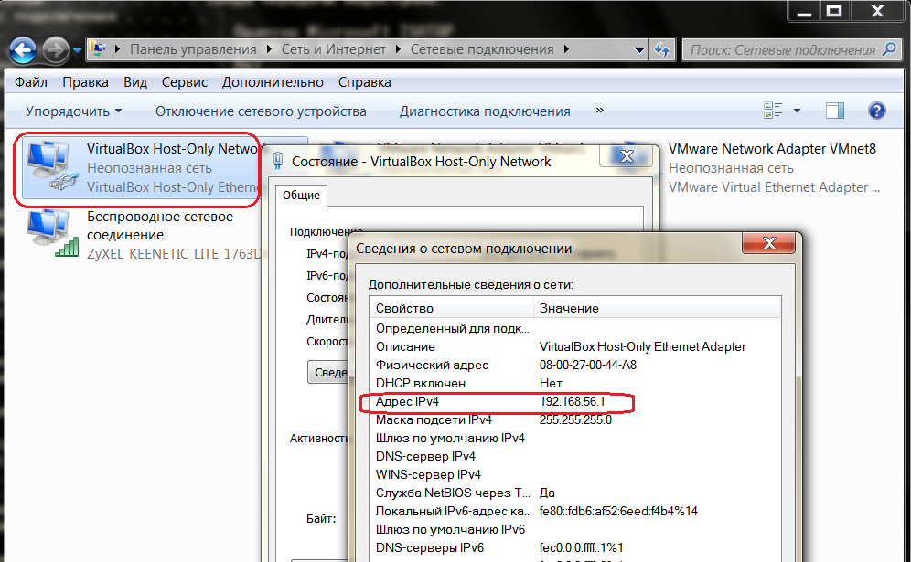Expand the address bar history dropdown
This screenshot has height=562, width=911.
[x=639, y=50]
